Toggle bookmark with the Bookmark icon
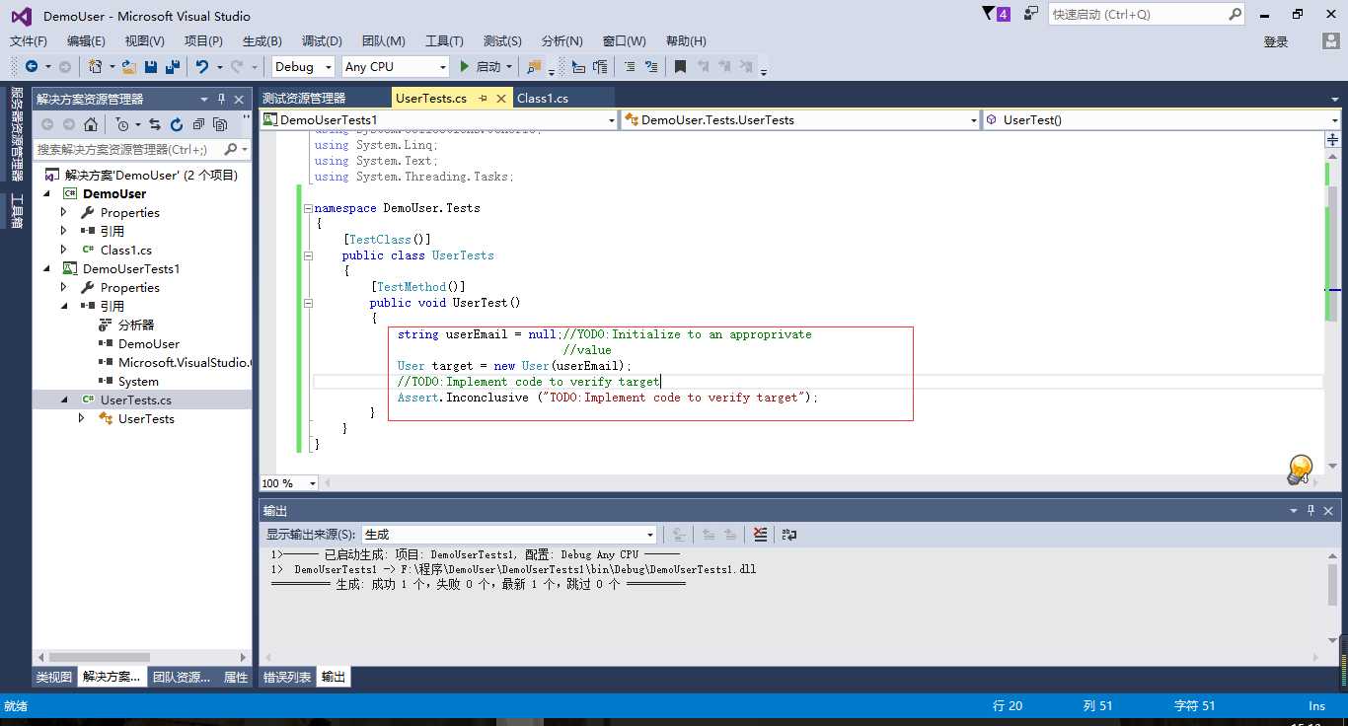Screen dimensions: 1348x726 [x=680, y=66]
